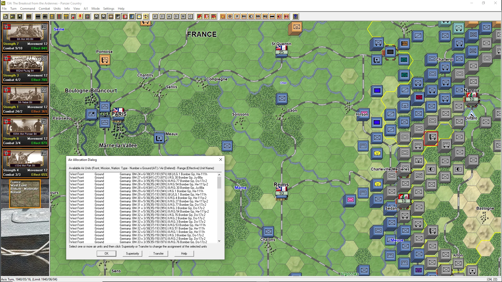Select BM-32 I/KG.51 He-111h bomber row
Image resolution: width=502 pixels, height=282 pixels.
(x=143, y=228)
